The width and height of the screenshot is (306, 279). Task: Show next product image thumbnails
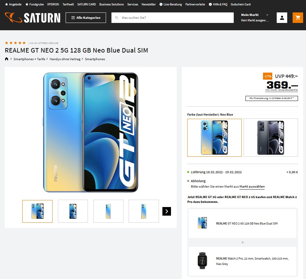167,211
